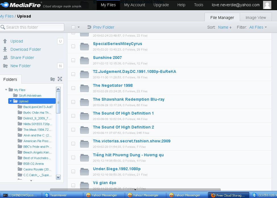The image size is (277, 198).
Task: Open the Sort Name dropdown
Action: (x=225, y=27)
